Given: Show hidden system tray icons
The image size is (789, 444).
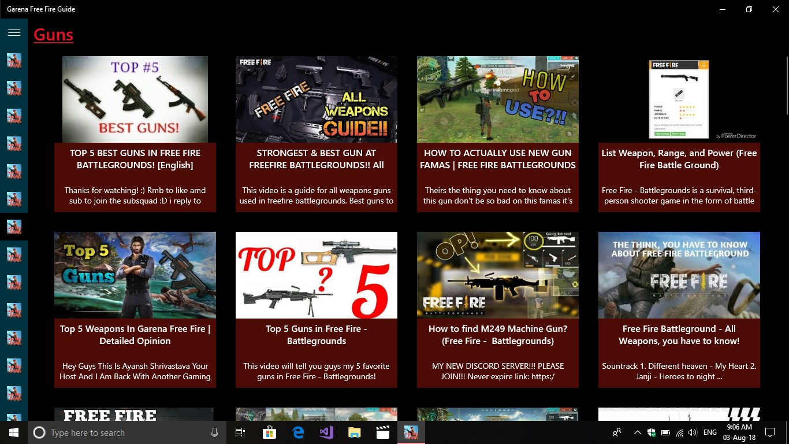Looking at the screenshot, I should (637, 432).
